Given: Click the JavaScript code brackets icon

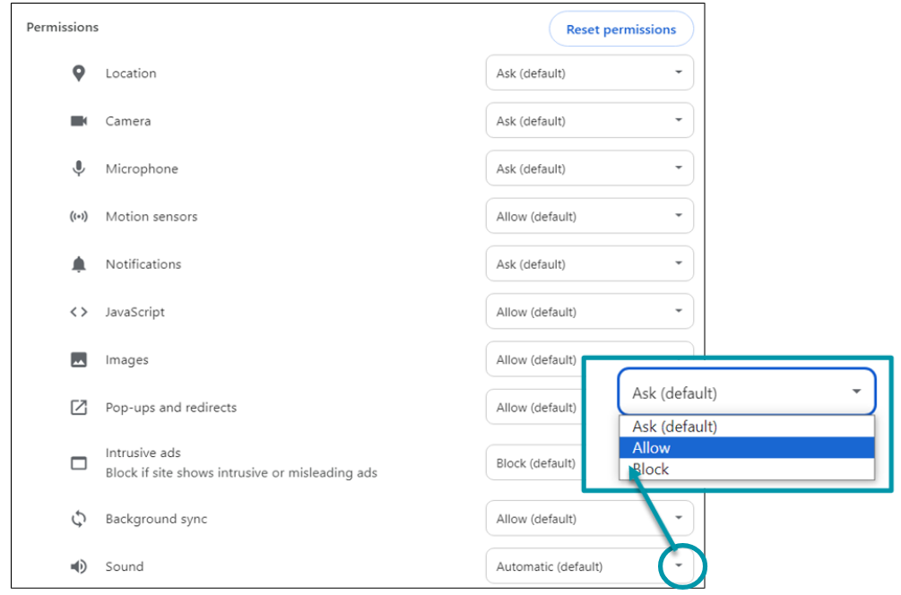Looking at the screenshot, I should [79, 311].
